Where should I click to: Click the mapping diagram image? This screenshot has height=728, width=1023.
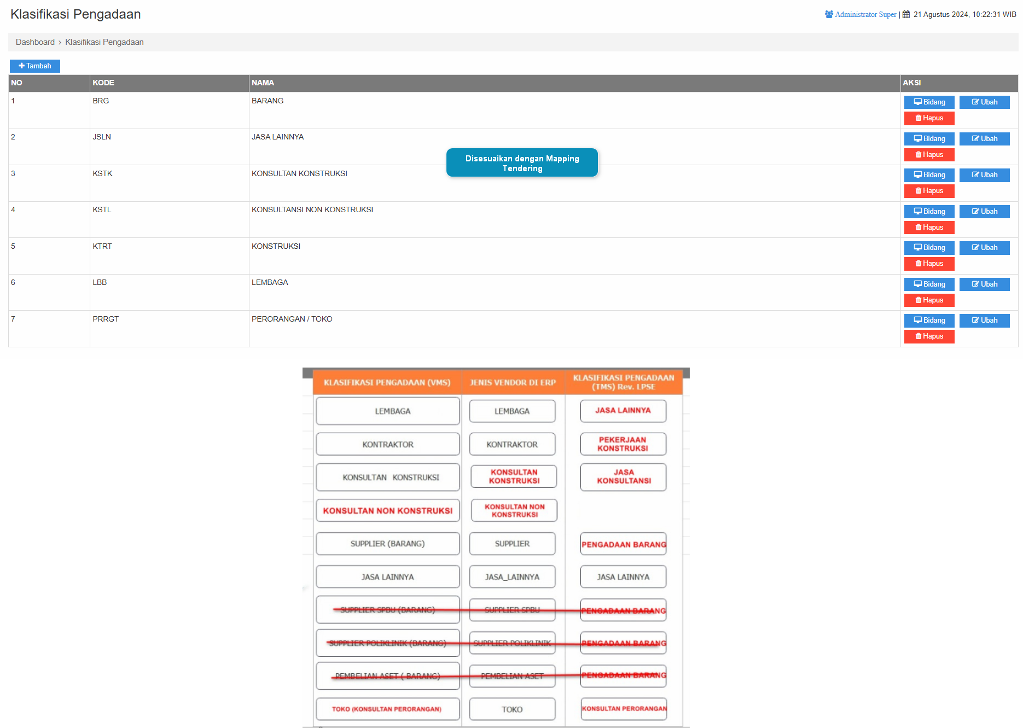[496, 547]
